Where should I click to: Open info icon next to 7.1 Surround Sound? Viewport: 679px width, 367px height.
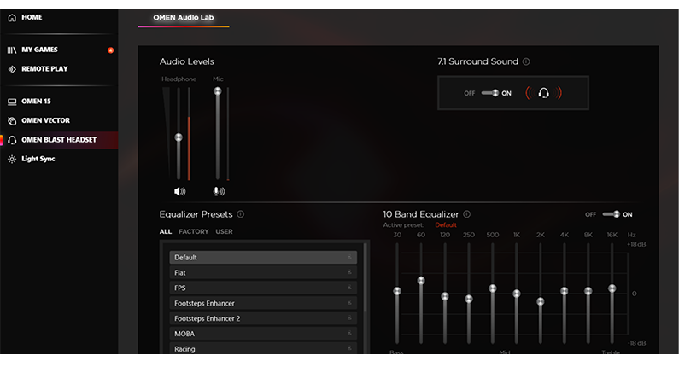526,62
